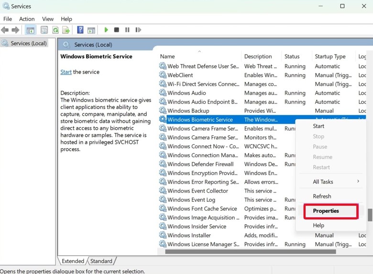The image size is (373, 274).
Task: Click the green Start Service toolbar button
Action: pos(106,30)
